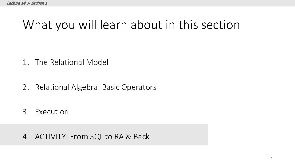Click the list number "3."
The width and height of the screenshot is (295, 166).
(x=26, y=112)
